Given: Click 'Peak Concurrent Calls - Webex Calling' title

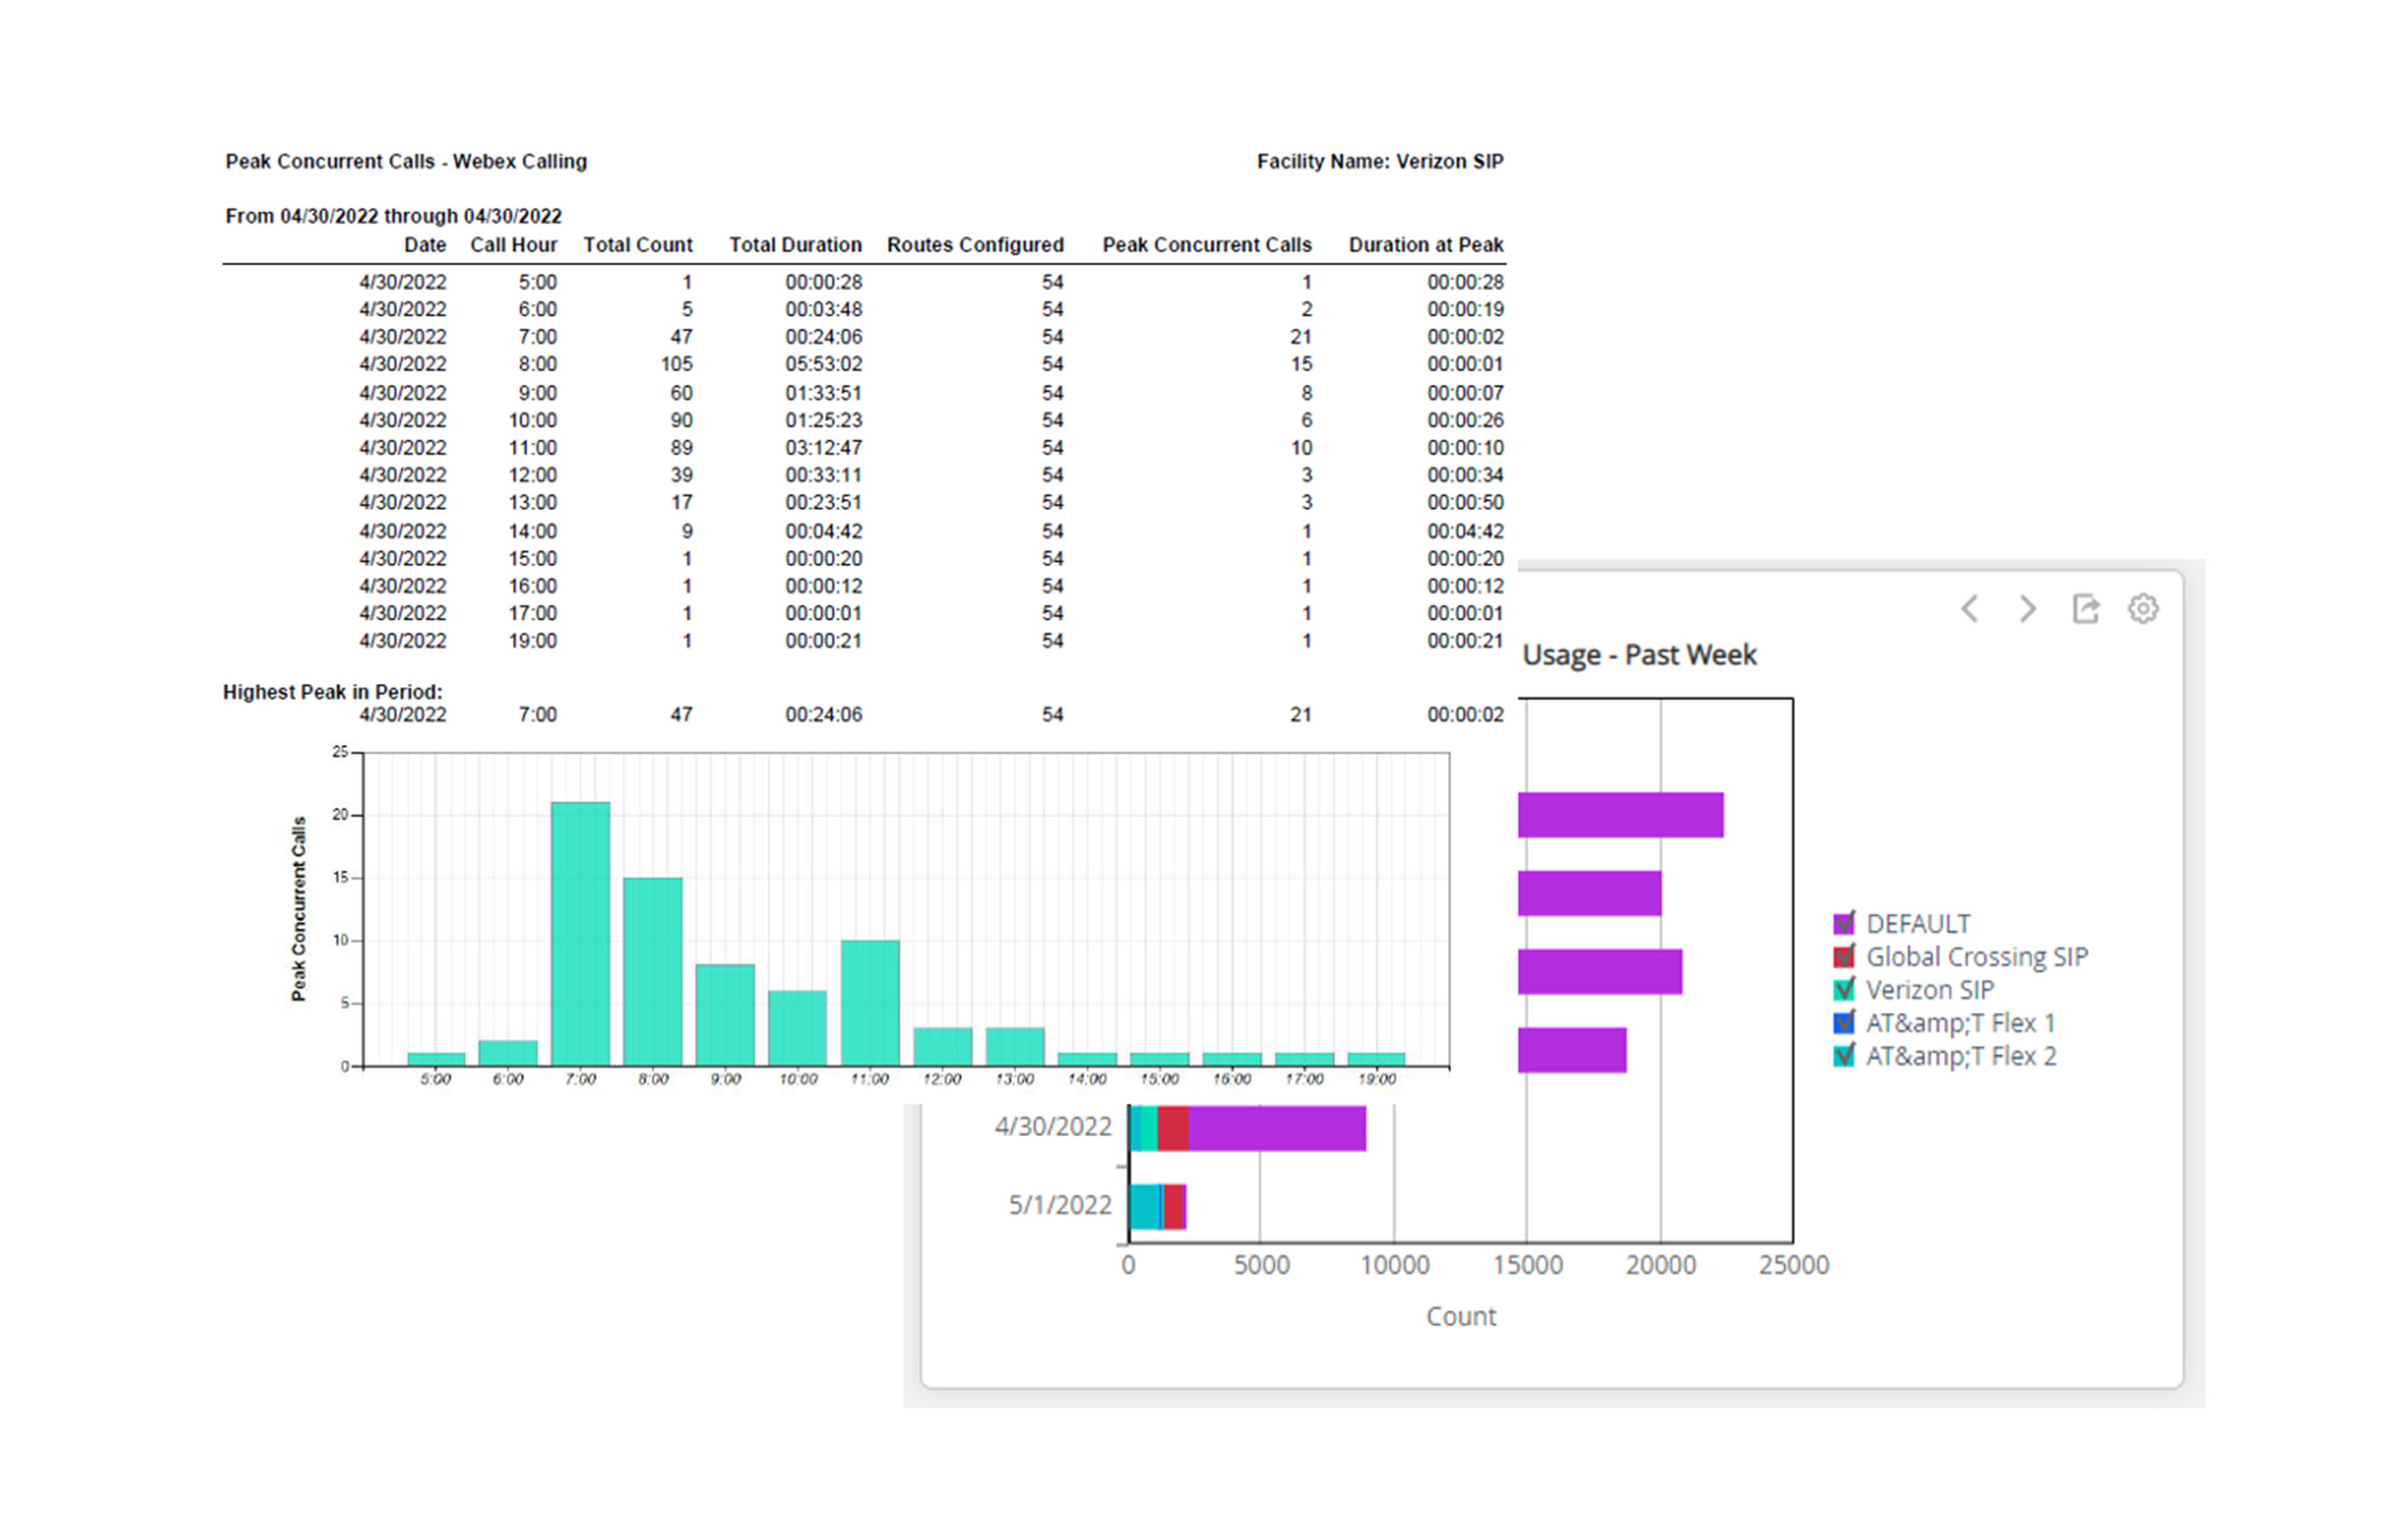Looking at the screenshot, I should point(406,162).
